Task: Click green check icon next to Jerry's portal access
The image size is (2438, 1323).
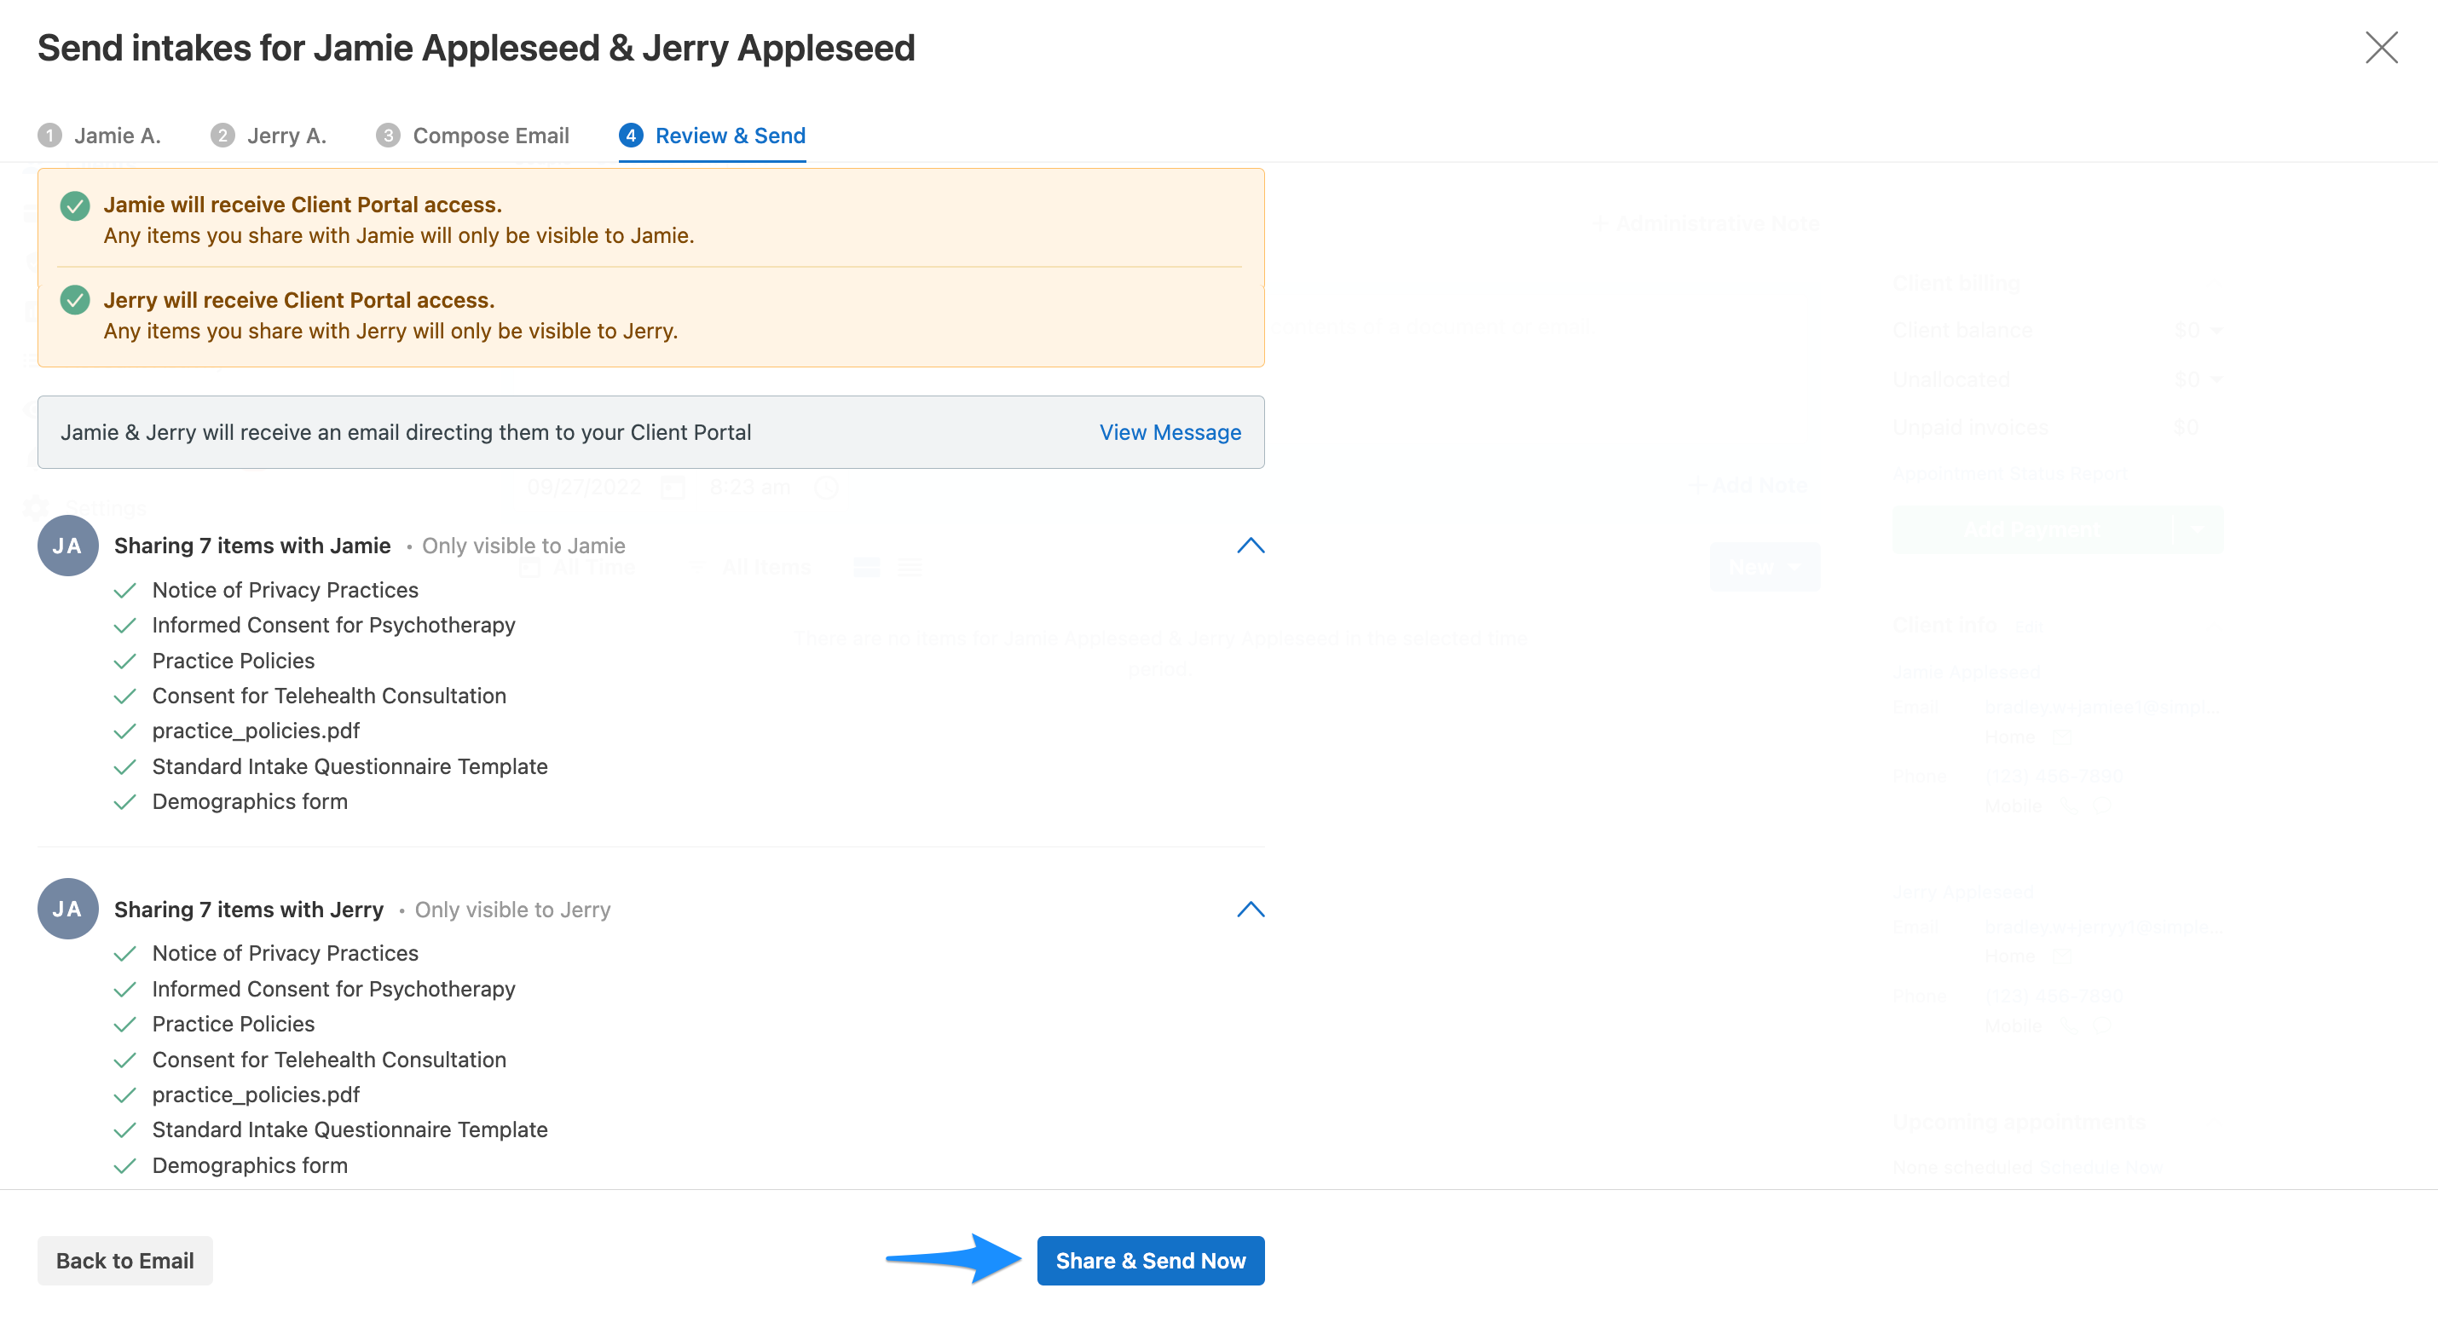Action: [x=75, y=300]
